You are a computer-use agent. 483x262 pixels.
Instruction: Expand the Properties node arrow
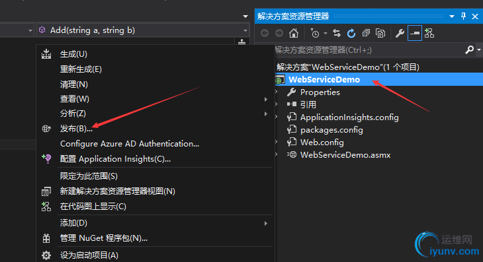coord(277,92)
